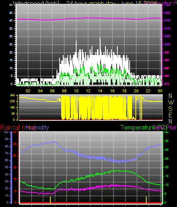Screen dimensions: 177x207
Task: Click green temperature axis value "35"
Action: click(x=167, y=141)
